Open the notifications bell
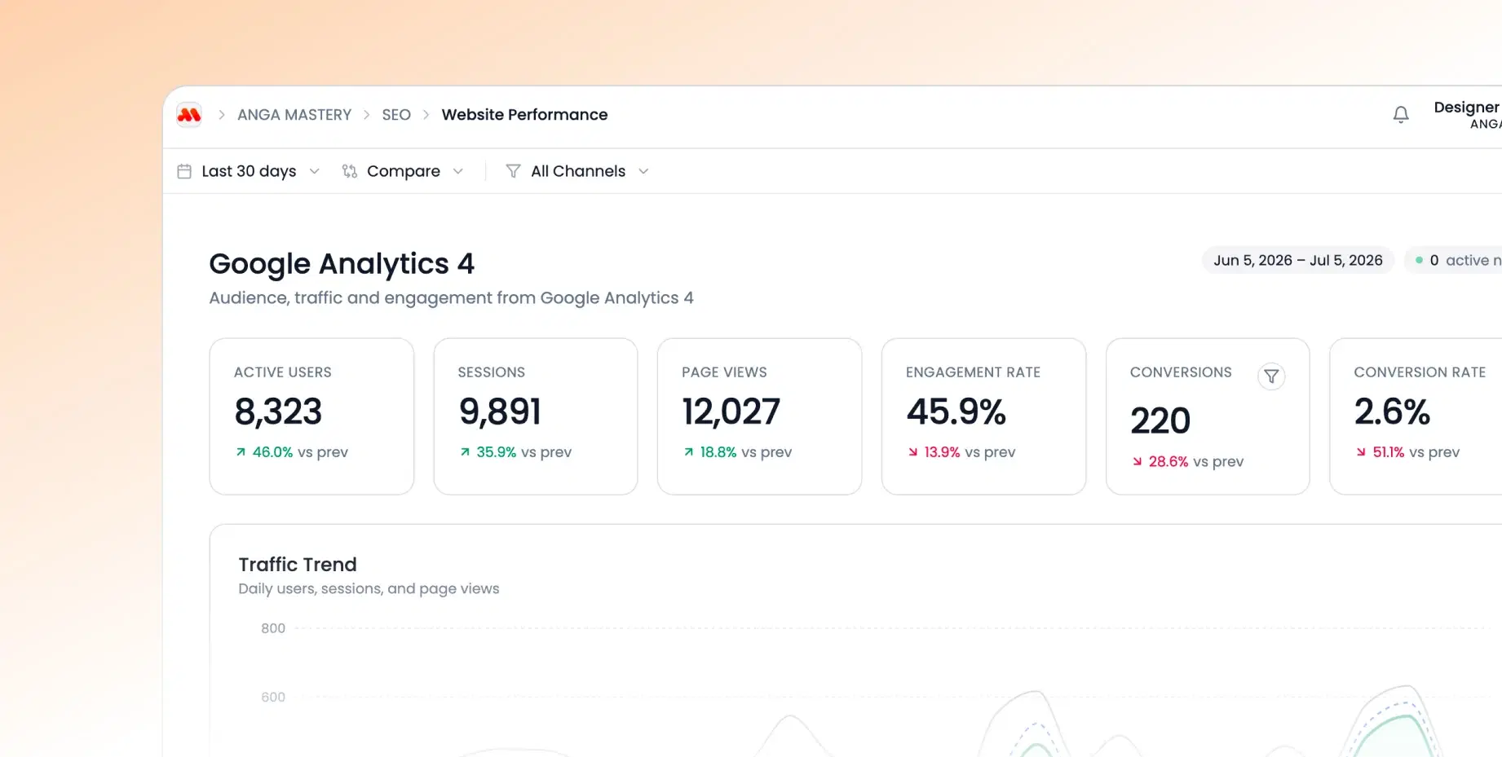The height and width of the screenshot is (757, 1502). [x=1401, y=115]
